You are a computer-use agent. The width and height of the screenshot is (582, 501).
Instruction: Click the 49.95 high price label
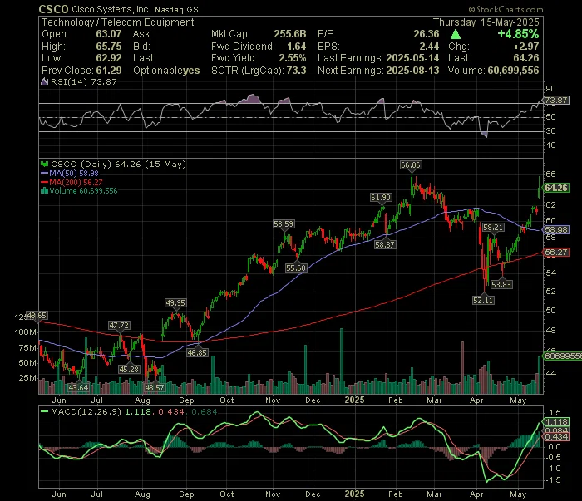(175, 303)
